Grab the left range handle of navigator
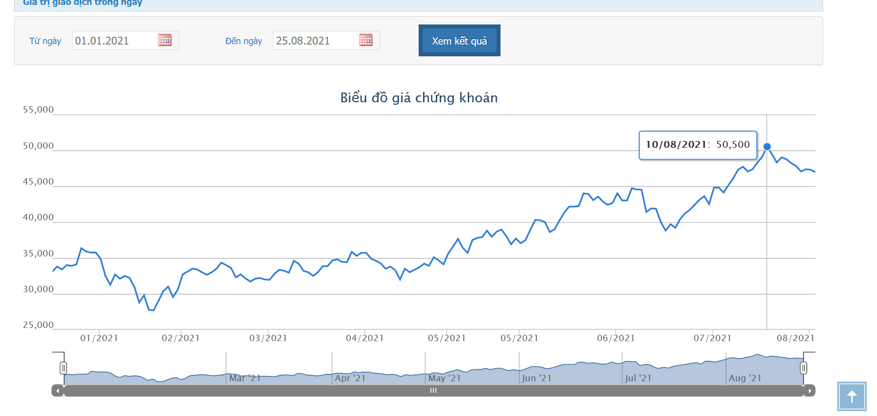Image resolution: width=877 pixels, height=416 pixels. [63, 368]
